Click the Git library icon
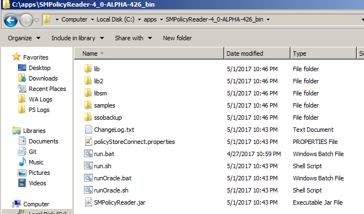 [x=22, y=152]
